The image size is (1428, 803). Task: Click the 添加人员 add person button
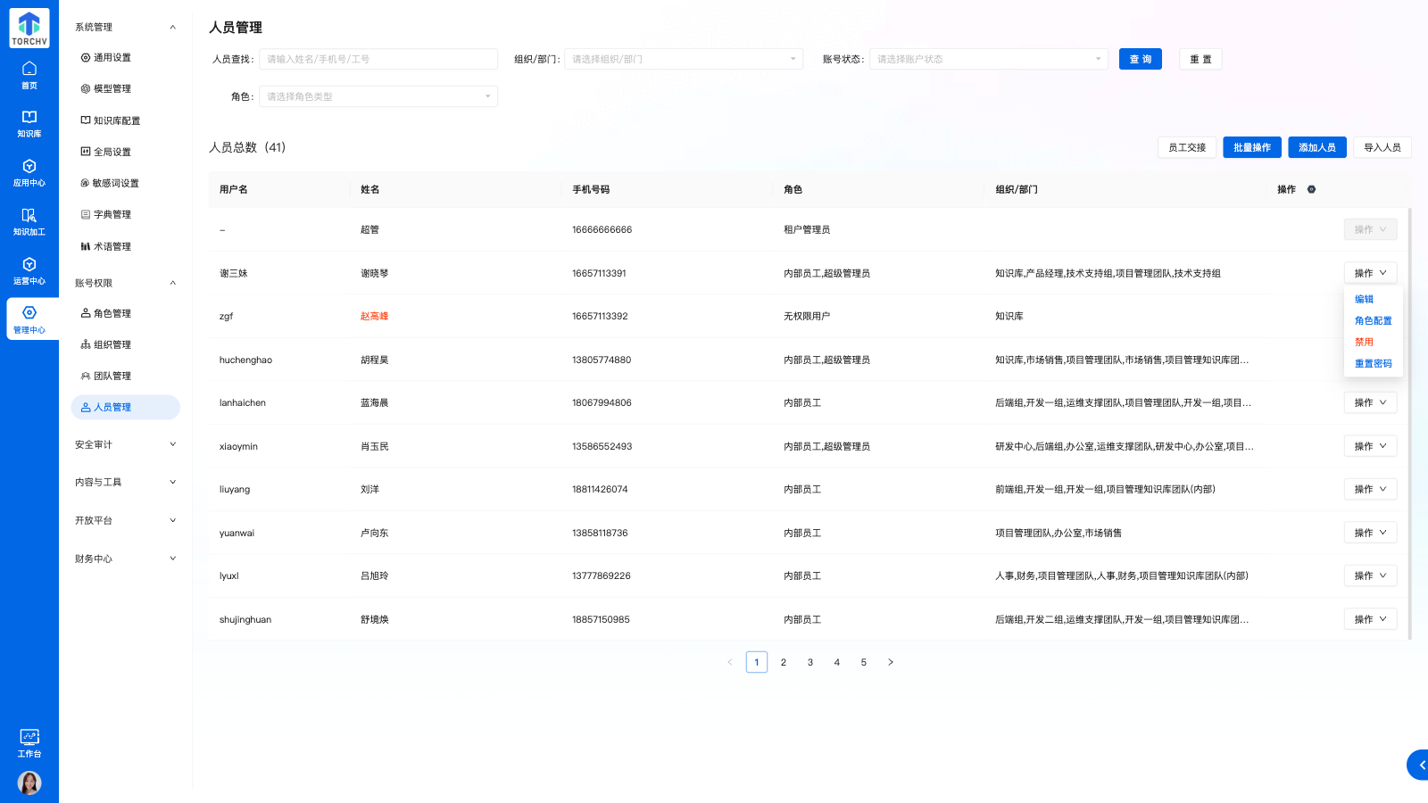pos(1316,147)
